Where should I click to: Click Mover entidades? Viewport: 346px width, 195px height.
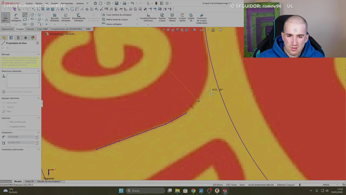point(112,24)
